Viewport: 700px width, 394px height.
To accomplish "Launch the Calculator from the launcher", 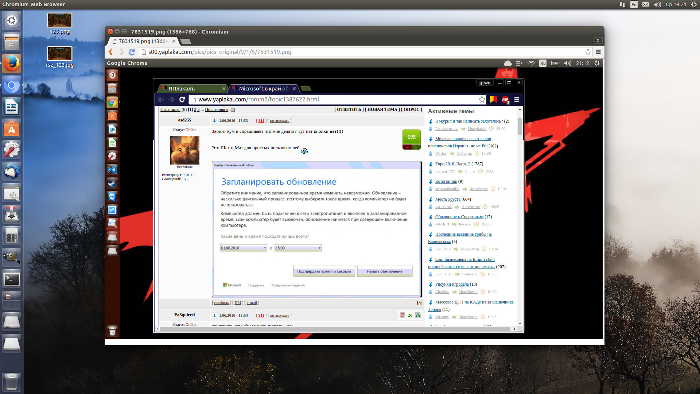I will 12,236.
